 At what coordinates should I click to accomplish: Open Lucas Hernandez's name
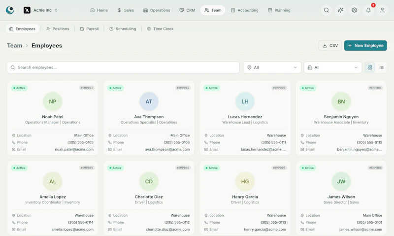[x=245, y=117]
